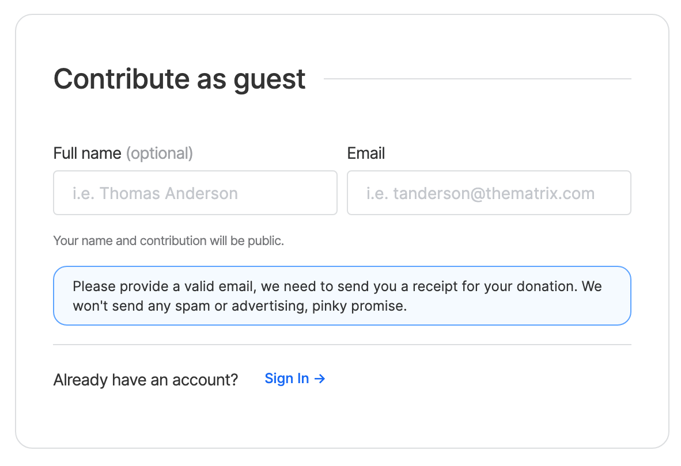Click the separator above the account prompt
Viewport: 681px width, 466px height.
[342, 345]
